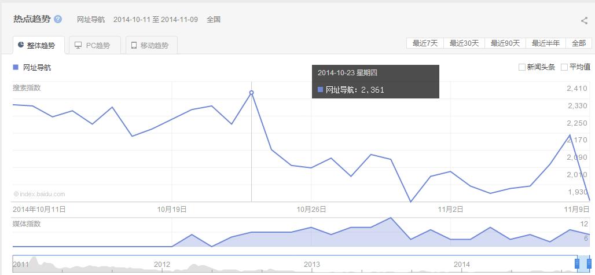Image resolution: width=595 pixels, height=275 pixels.
Task: Choose the 最近半年 time range
Action: pyautogui.click(x=546, y=43)
